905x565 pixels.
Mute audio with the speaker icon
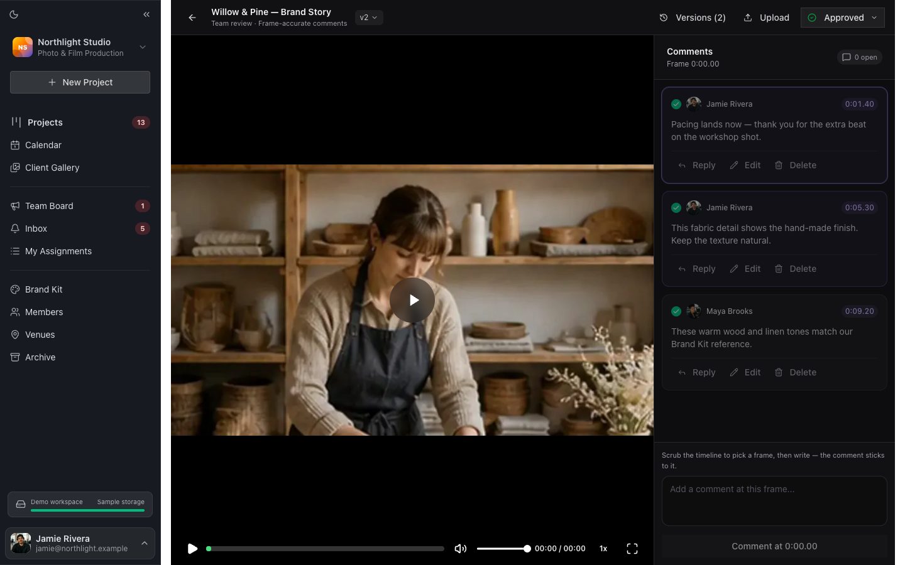click(461, 549)
